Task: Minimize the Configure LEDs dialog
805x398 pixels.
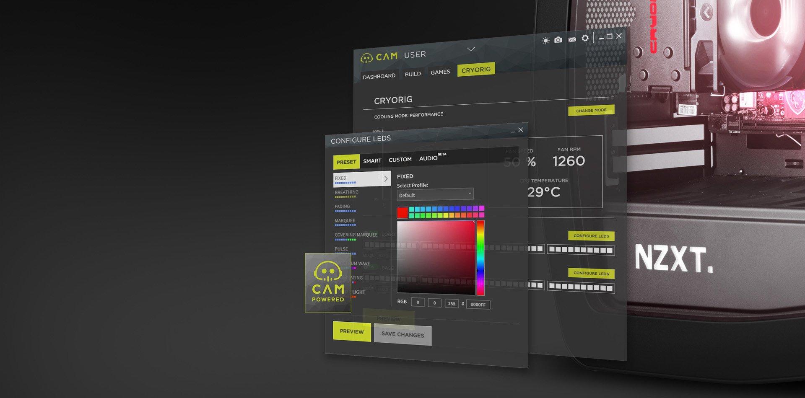Action: (513, 132)
